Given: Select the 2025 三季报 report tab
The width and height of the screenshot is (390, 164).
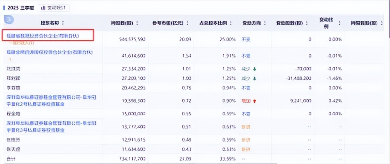Looking at the screenshot, I should [20, 8].
